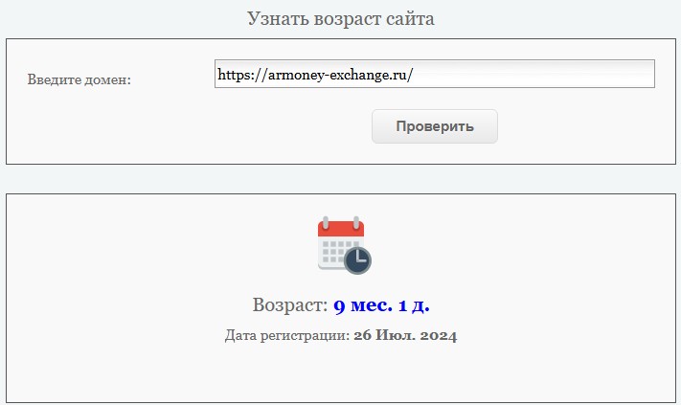Click the "Введите домен:" label
This screenshot has width=681, height=405.
79,79
